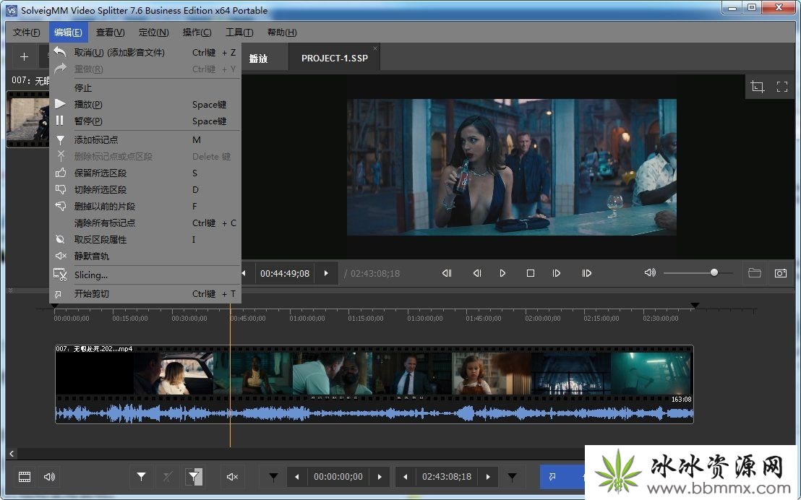Decrease the segment end time
Image resolution: width=801 pixels, height=500 pixels.
pos(405,477)
